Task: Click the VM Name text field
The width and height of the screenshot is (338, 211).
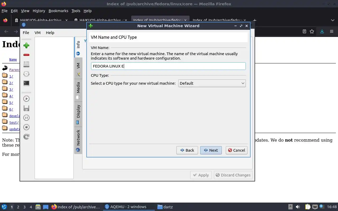Action: click(x=168, y=66)
